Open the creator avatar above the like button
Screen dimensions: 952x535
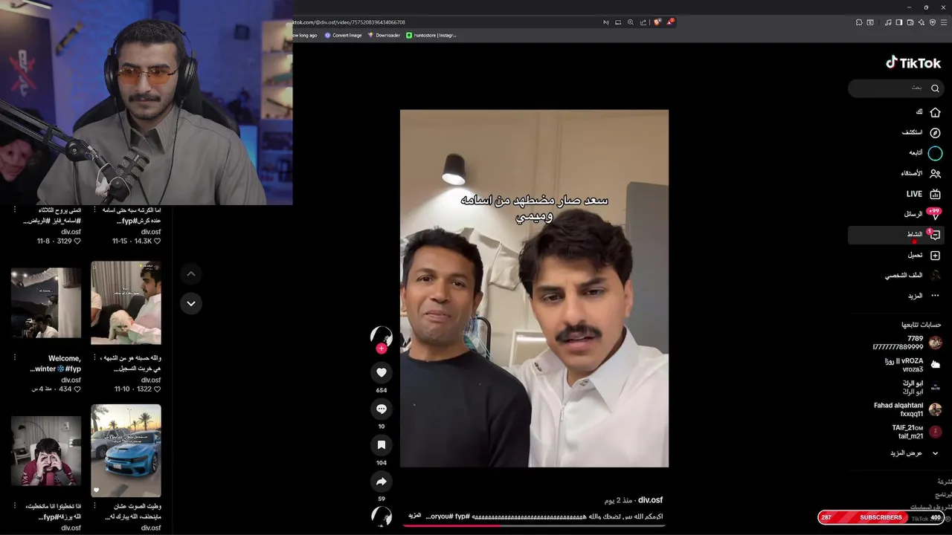(382, 336)
